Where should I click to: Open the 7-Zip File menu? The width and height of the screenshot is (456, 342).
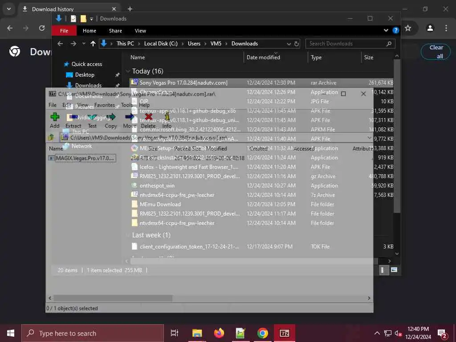(x=53, y=105)
